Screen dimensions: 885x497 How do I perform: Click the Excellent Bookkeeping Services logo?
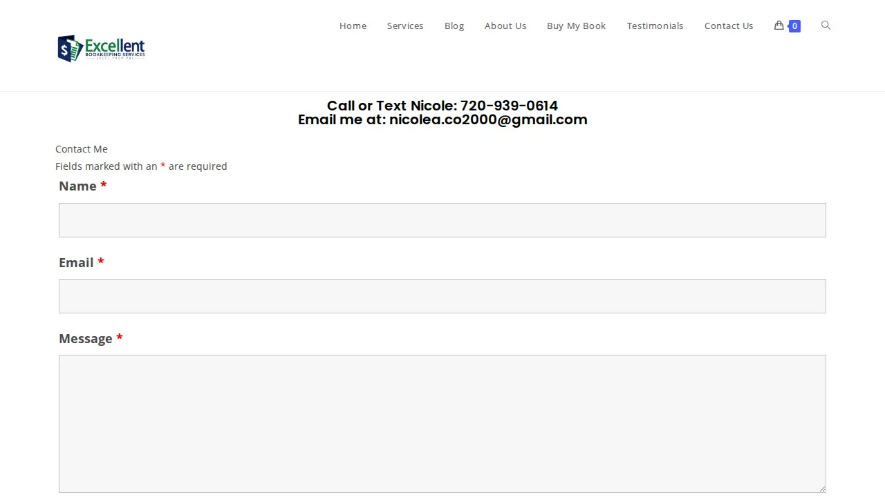102,48
